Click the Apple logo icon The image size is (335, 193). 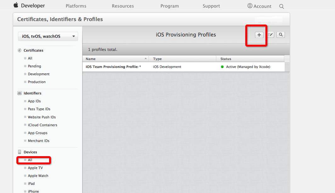[16, 5]
